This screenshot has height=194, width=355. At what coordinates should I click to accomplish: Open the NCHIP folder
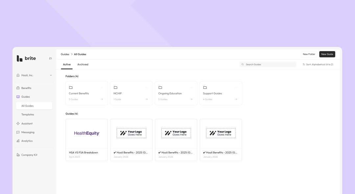(x=131, y=93)
